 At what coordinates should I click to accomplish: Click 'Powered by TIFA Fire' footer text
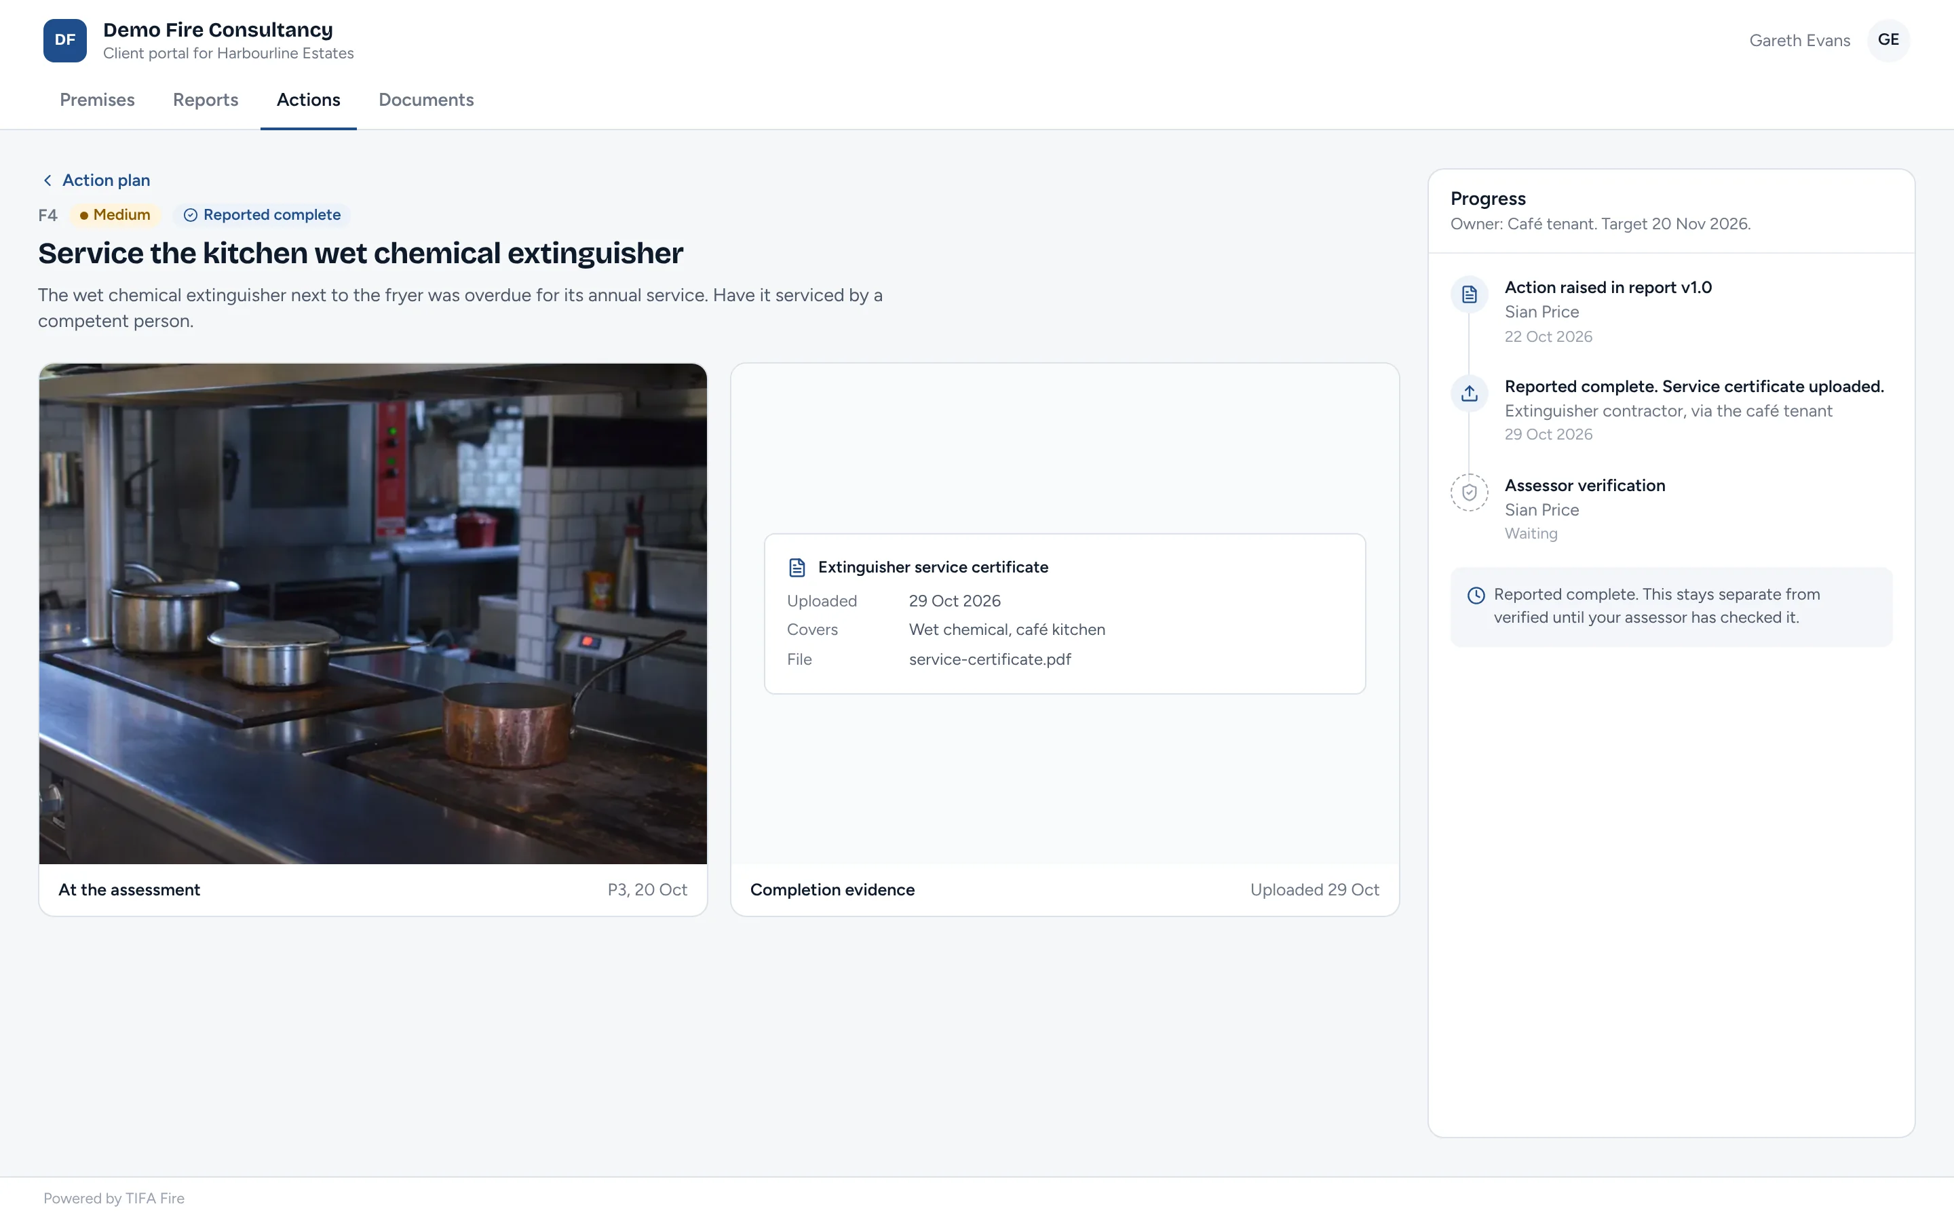pos(114,1199)
